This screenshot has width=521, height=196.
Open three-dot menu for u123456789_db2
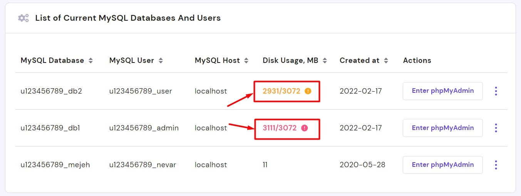point(496,91)
